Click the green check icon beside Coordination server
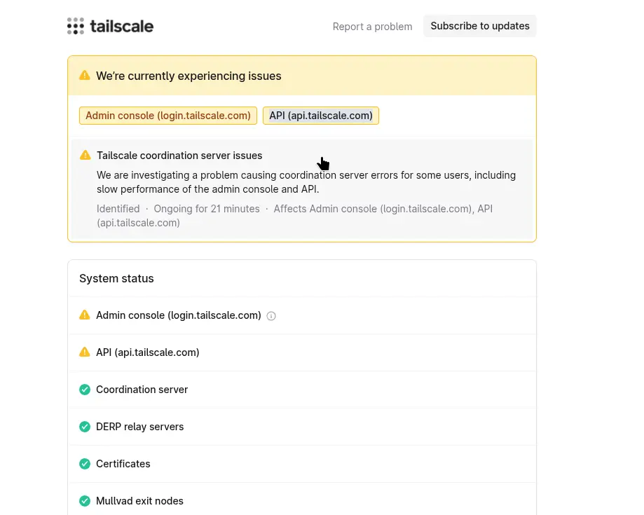644x515 pixels. point(85,389)
